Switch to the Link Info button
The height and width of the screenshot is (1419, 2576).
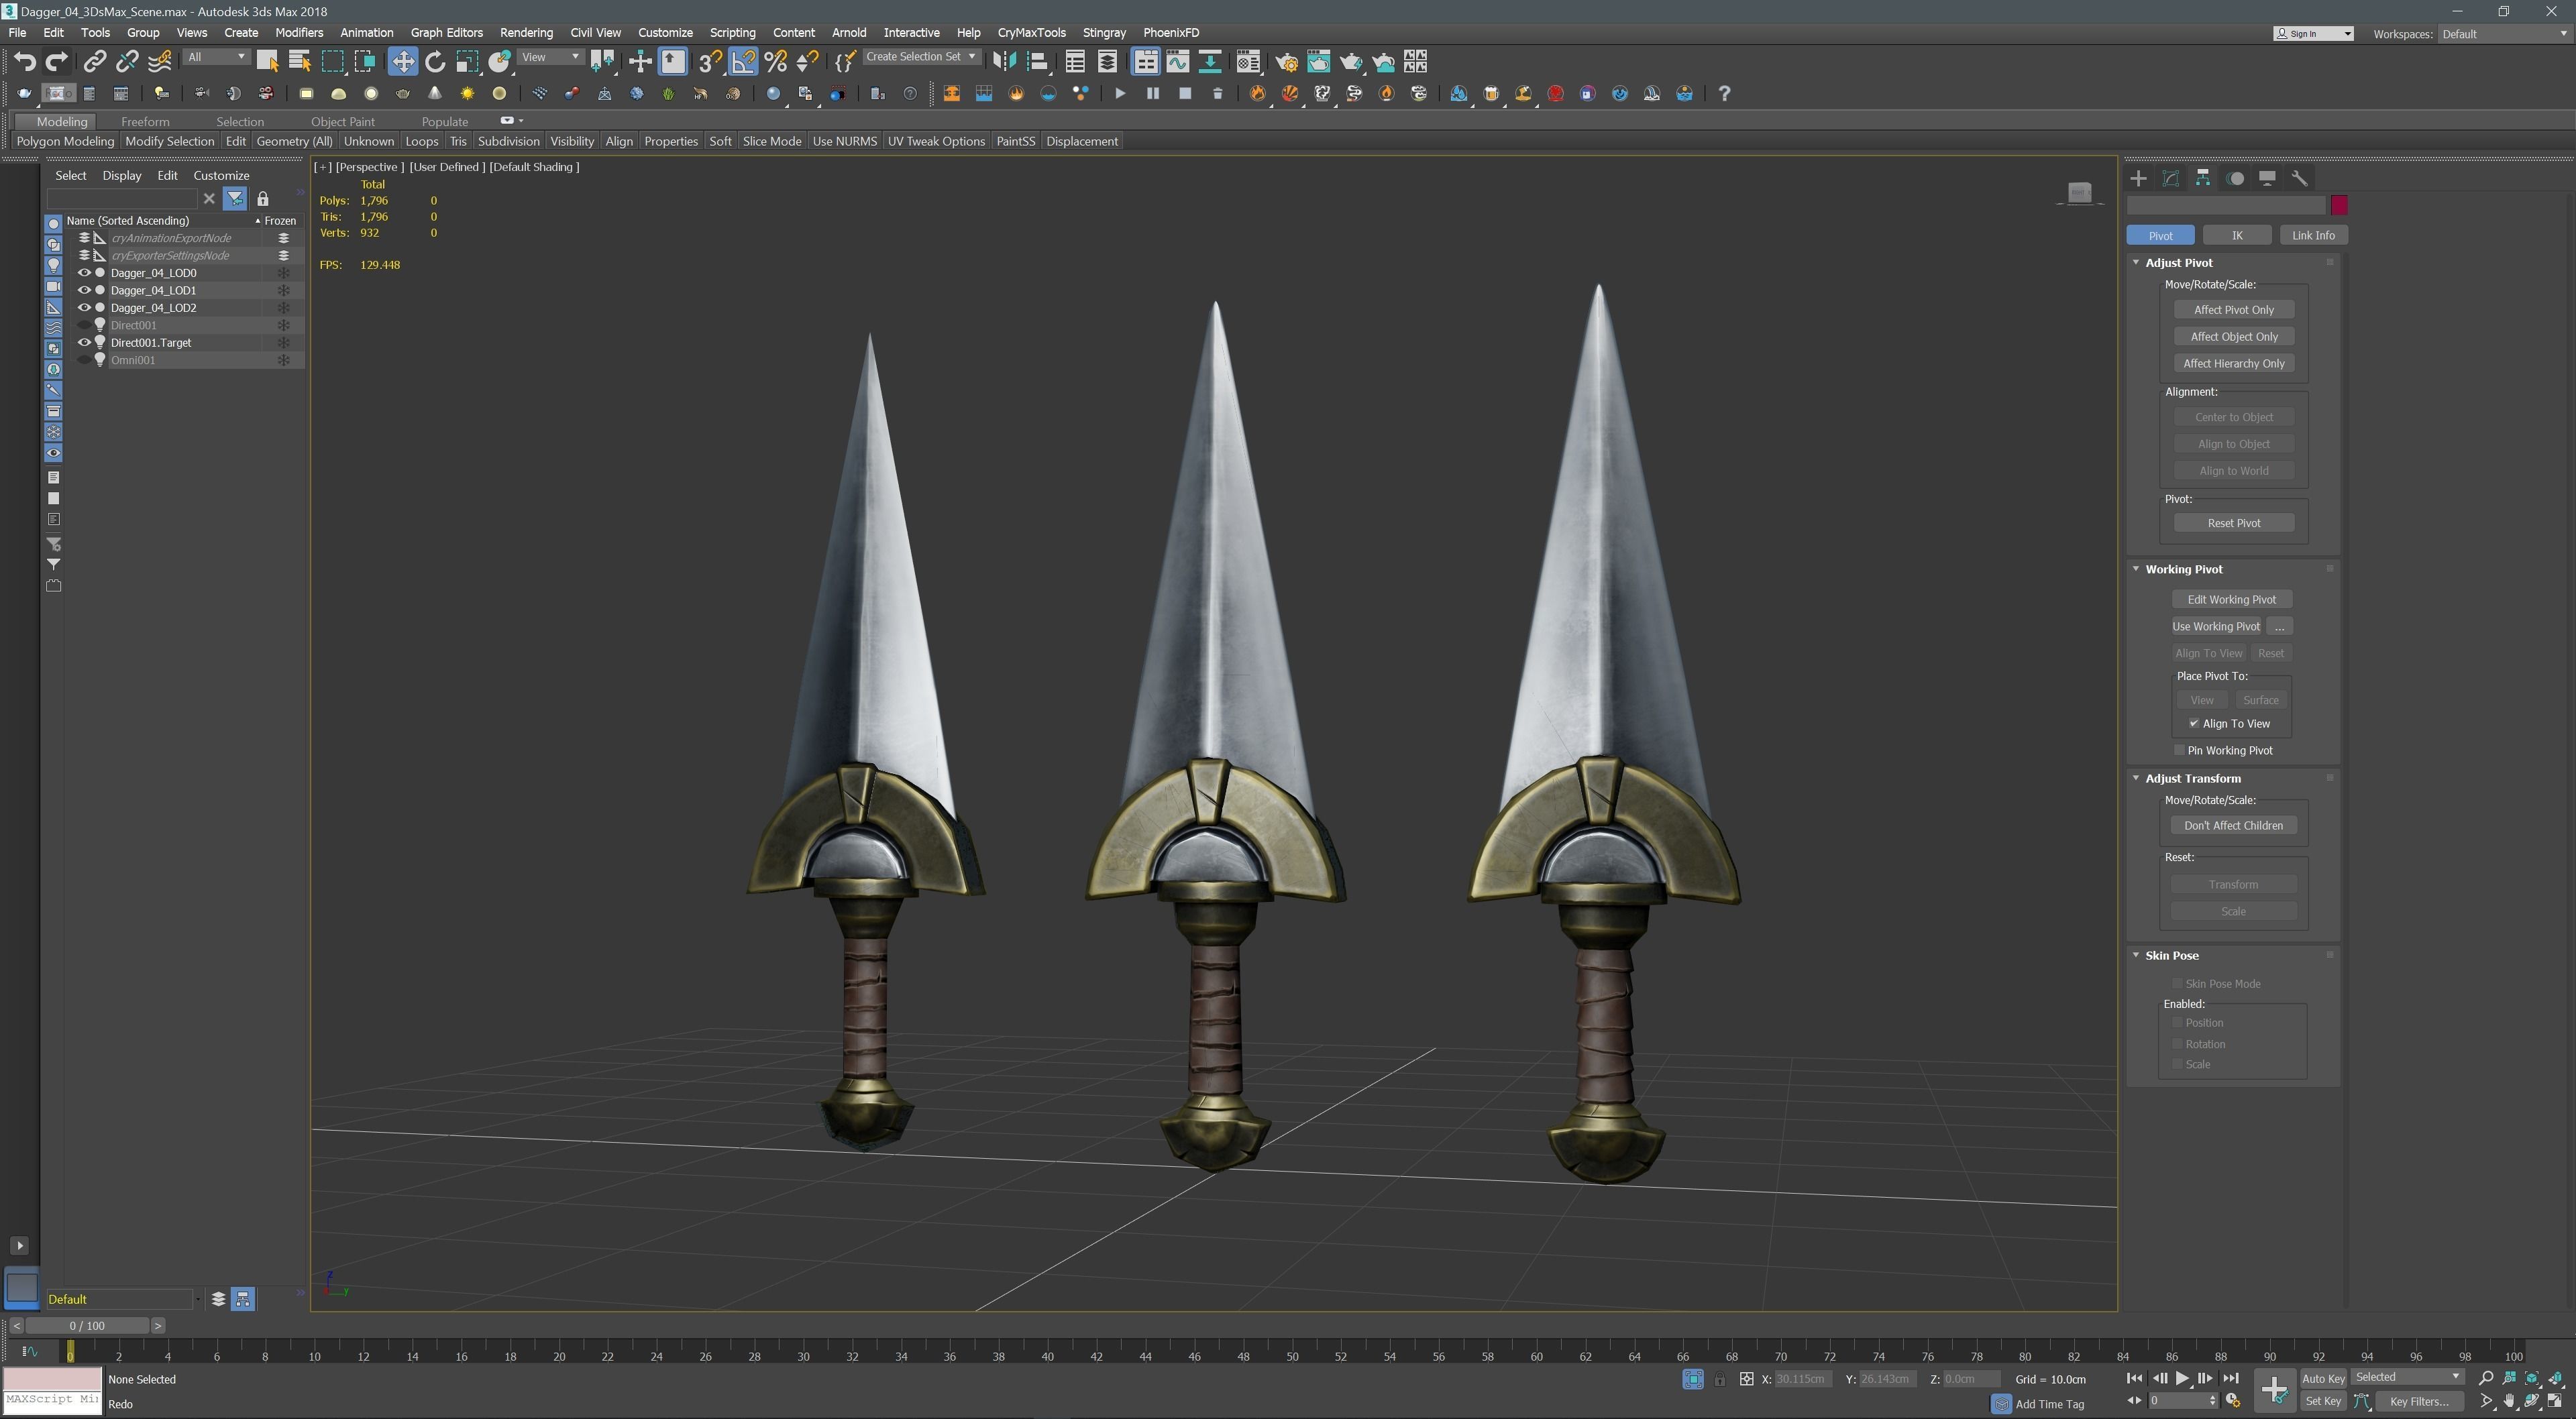point(2313,236)
